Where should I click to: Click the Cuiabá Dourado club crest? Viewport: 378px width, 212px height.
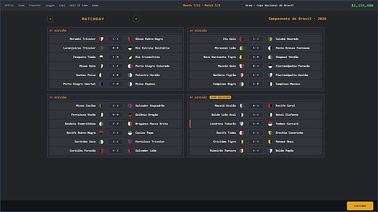pyautogui.click(x=270, y=39)
